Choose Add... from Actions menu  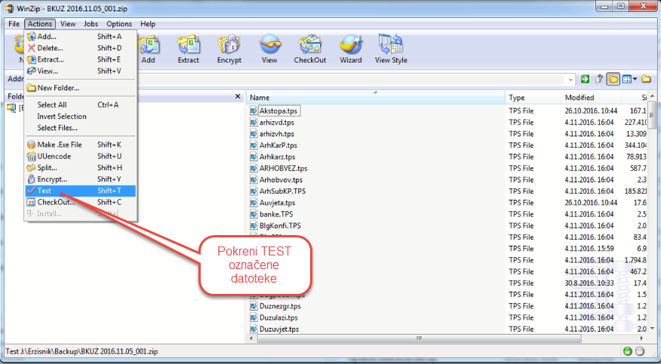[80, 37]
